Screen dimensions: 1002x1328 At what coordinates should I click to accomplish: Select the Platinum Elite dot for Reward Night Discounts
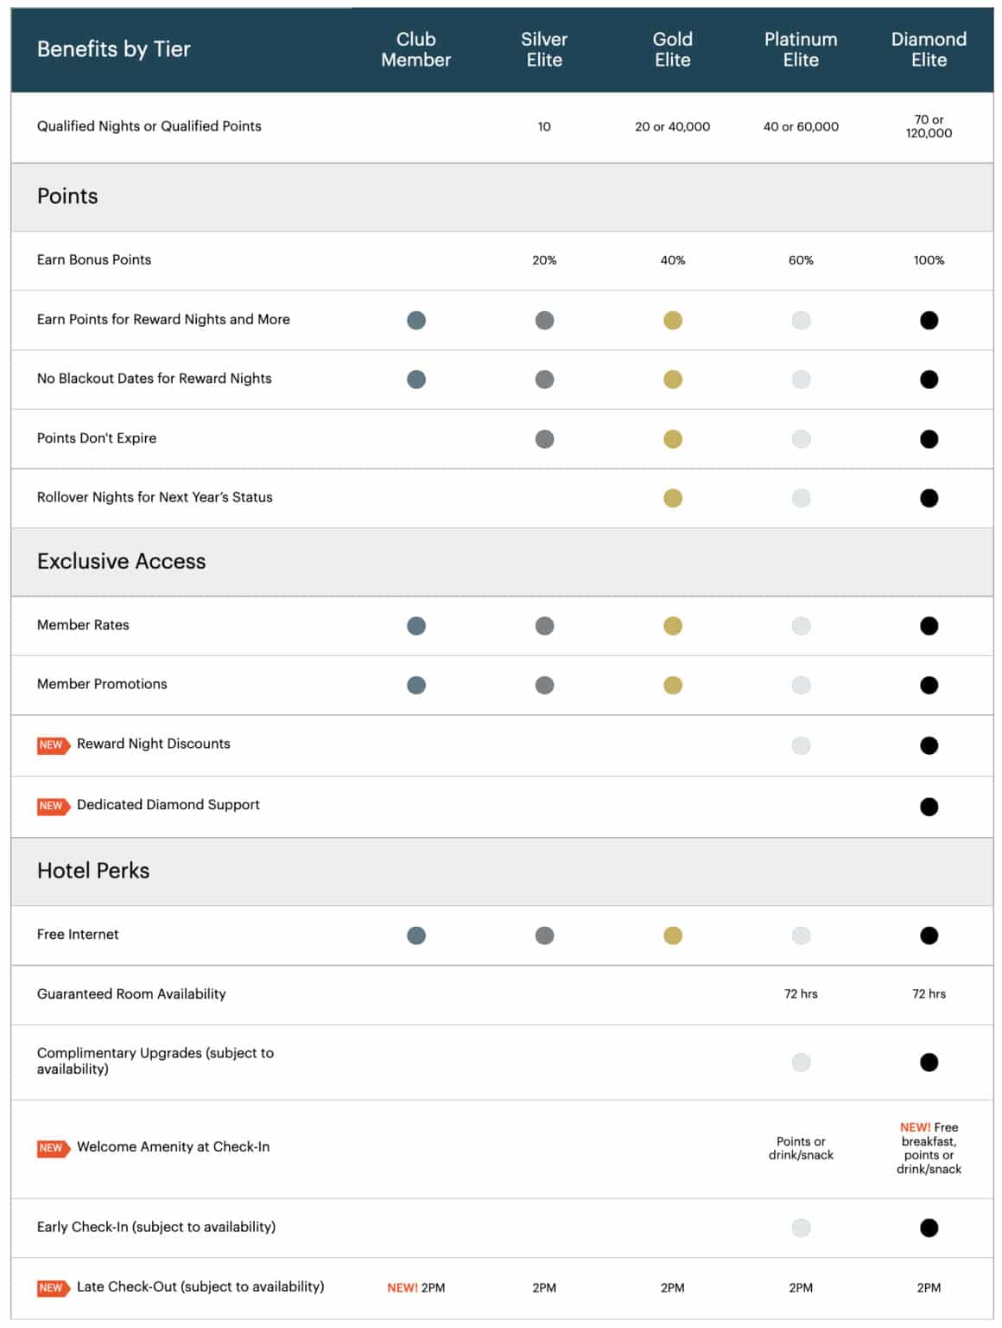tap(801, 745)
